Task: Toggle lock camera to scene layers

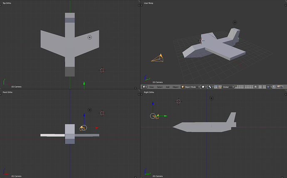Action: (256, 87)
